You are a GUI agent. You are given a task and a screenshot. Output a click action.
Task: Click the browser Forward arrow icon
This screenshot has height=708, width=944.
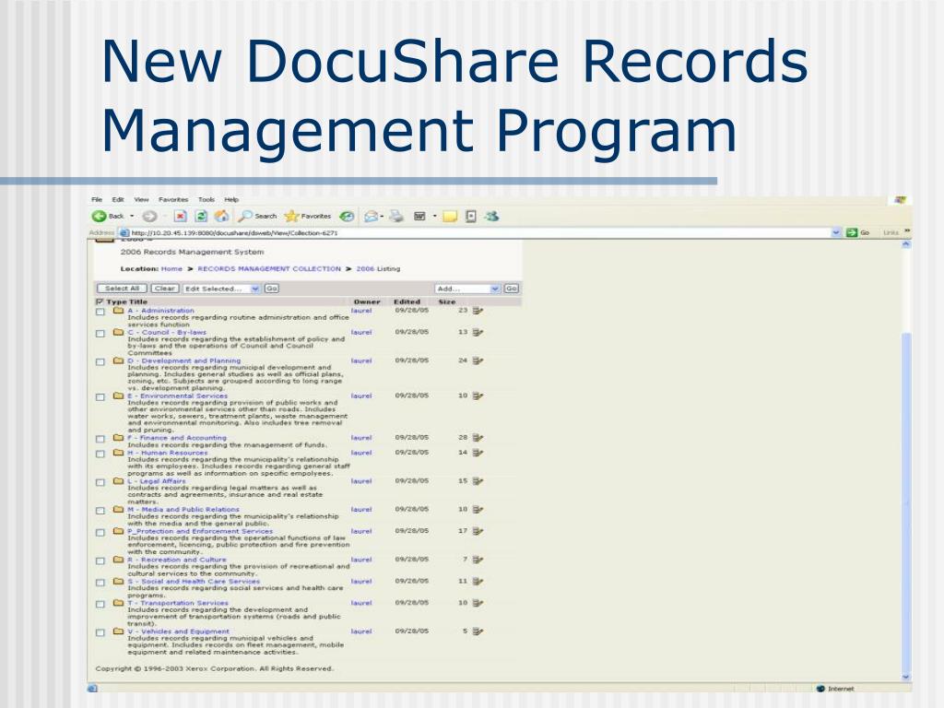click(x=149, y=216)
